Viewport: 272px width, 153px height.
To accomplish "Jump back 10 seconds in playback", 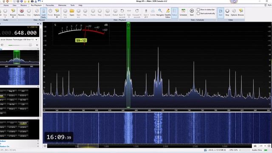I will 122,13.
